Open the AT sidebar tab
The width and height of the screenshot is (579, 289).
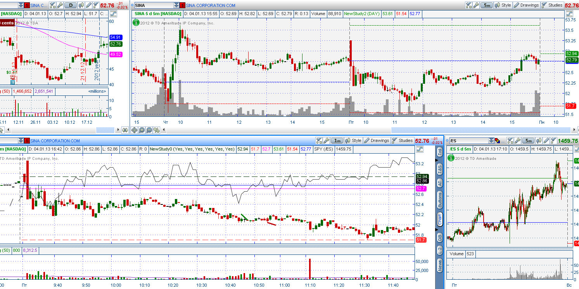440,183
